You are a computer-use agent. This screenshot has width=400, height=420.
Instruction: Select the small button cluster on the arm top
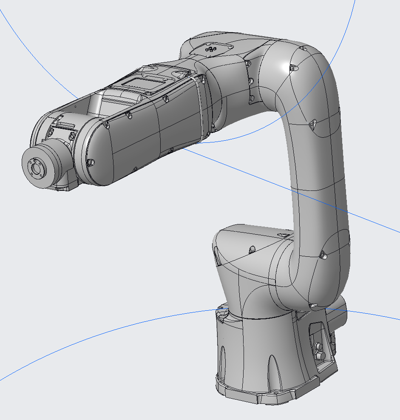point(210,49)
